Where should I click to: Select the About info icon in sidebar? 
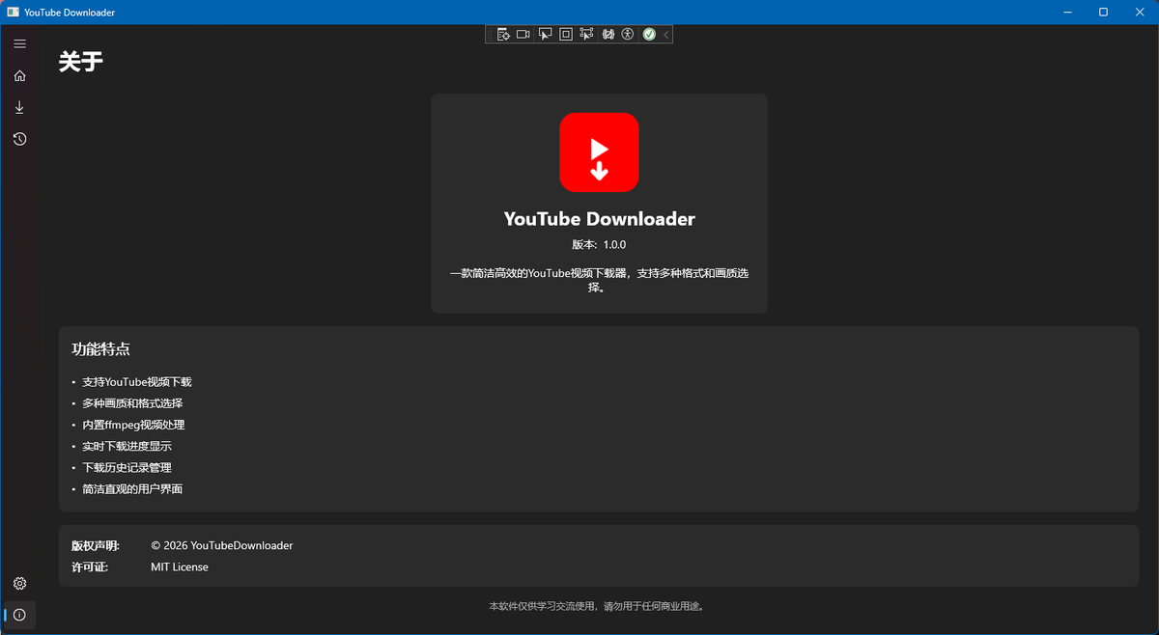tap(19, 615)
